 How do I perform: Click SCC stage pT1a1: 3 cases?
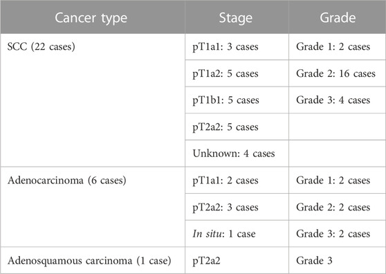click(x=237, y=47)
